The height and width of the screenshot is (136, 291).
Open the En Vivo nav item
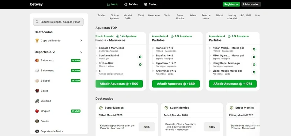coord(131,4)
